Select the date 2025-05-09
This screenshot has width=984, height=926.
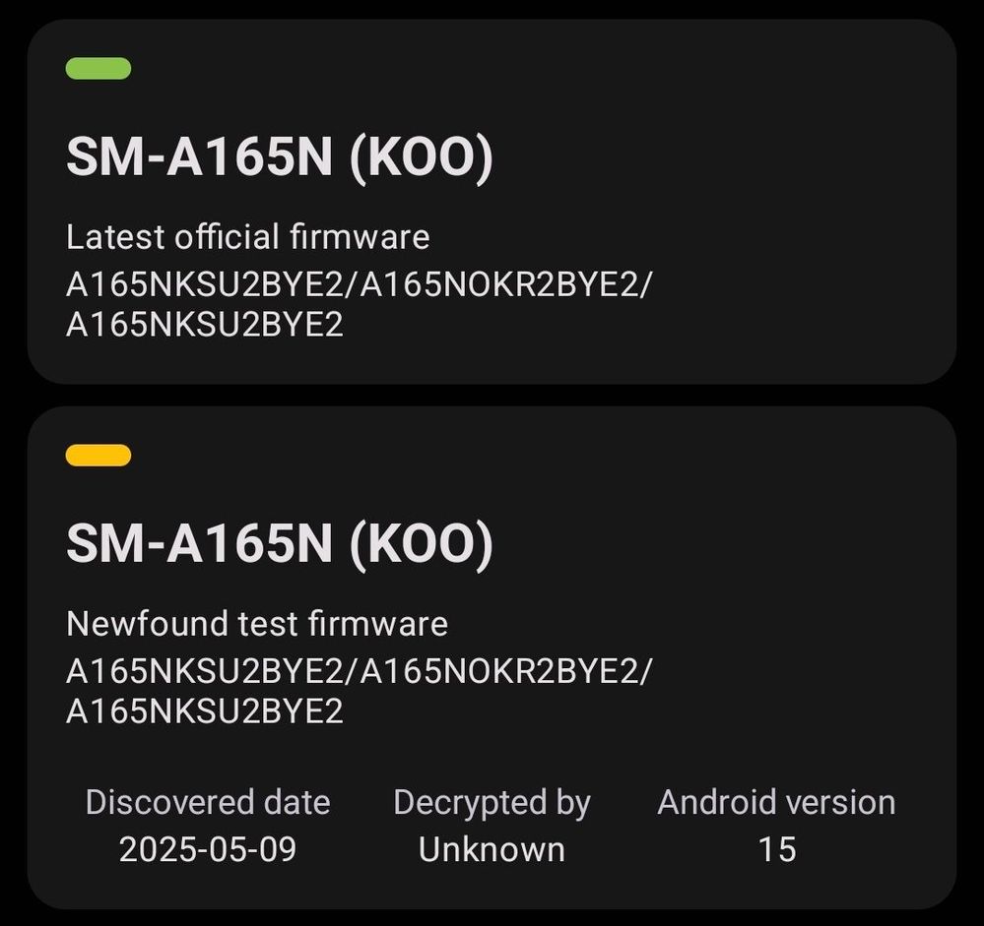(x=208, y=850)
